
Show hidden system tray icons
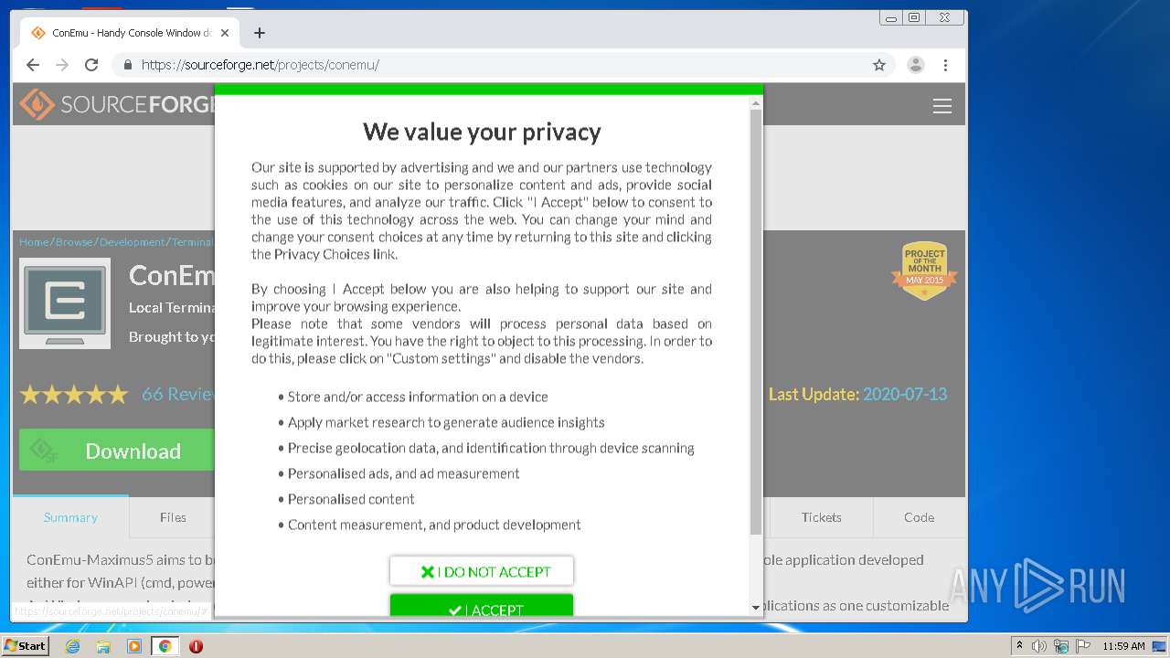coord(1019,645)
